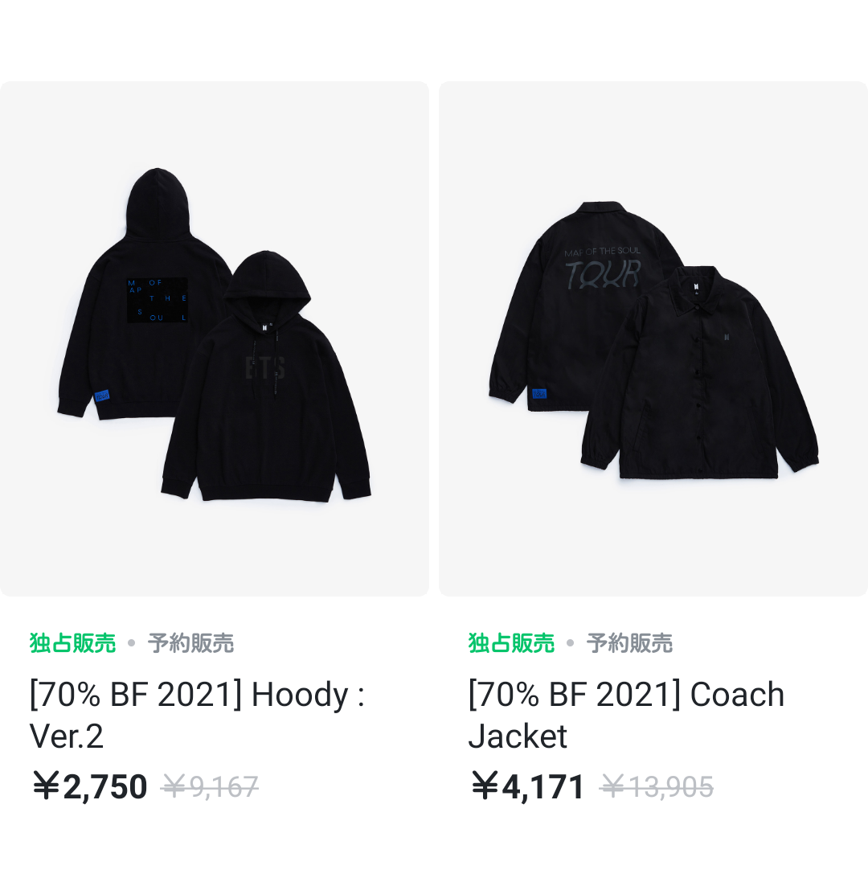Open the Hoody Ver.2 product image
Screen dimensions: 868x878
[x=215, y=338]
